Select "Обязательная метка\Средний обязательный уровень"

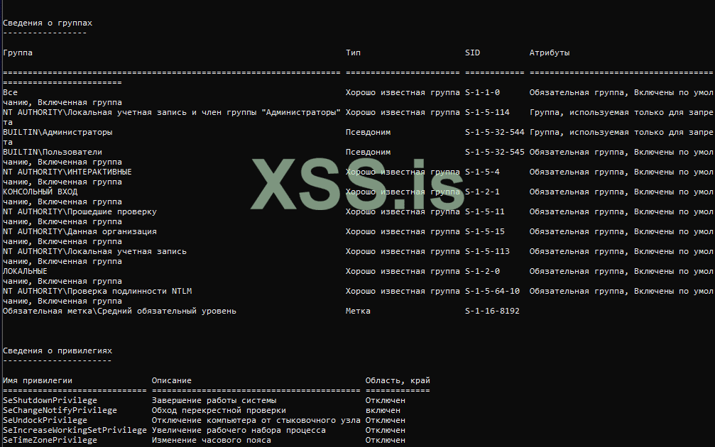point(119,311)
